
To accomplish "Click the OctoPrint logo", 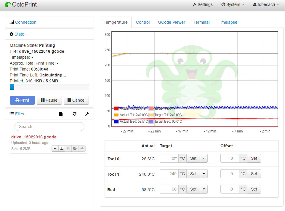I will pos(21,4).
